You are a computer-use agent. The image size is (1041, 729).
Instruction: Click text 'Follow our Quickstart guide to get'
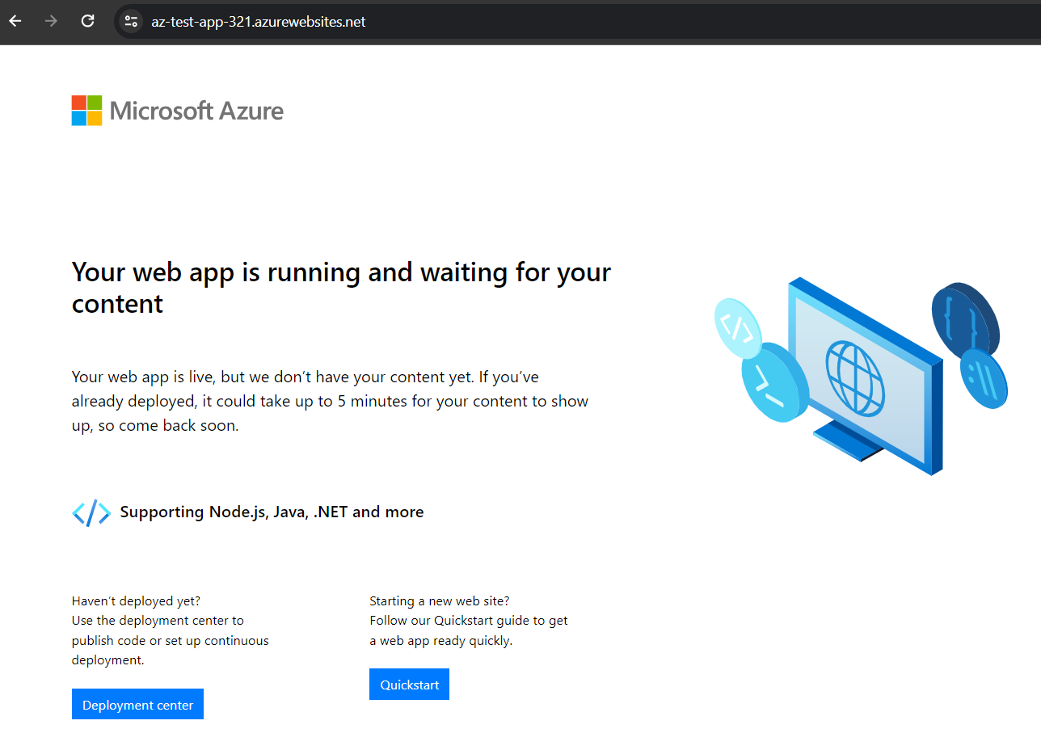pos(469,621)
